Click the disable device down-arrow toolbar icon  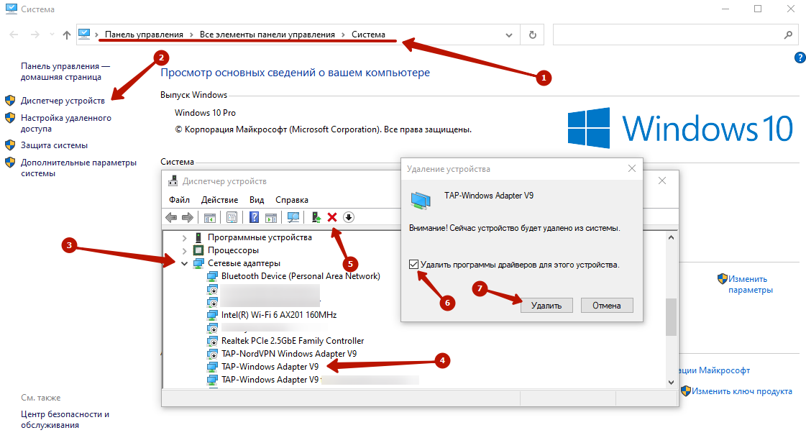point(349,217)
